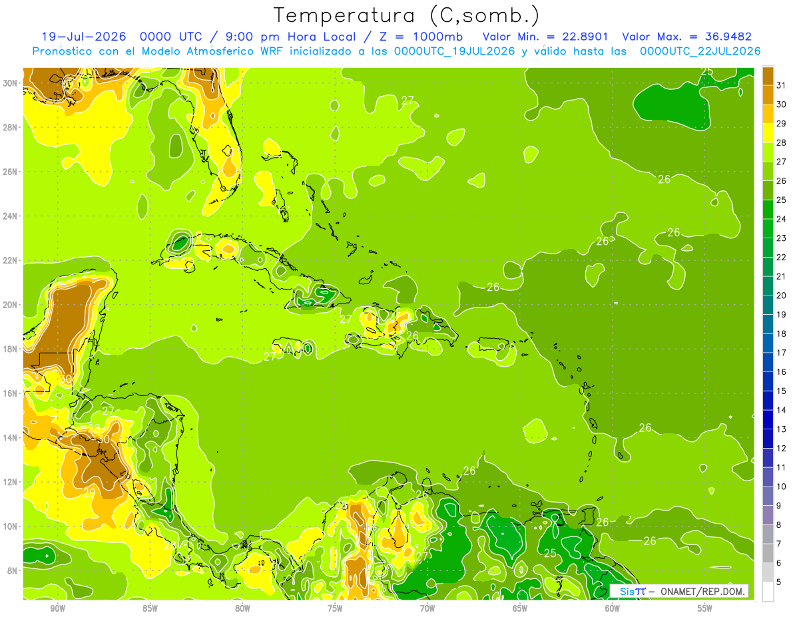Click the "29" contour label on the map
Image resolution: width=799 pixels, height=617 pixels.
click(89, 493)
